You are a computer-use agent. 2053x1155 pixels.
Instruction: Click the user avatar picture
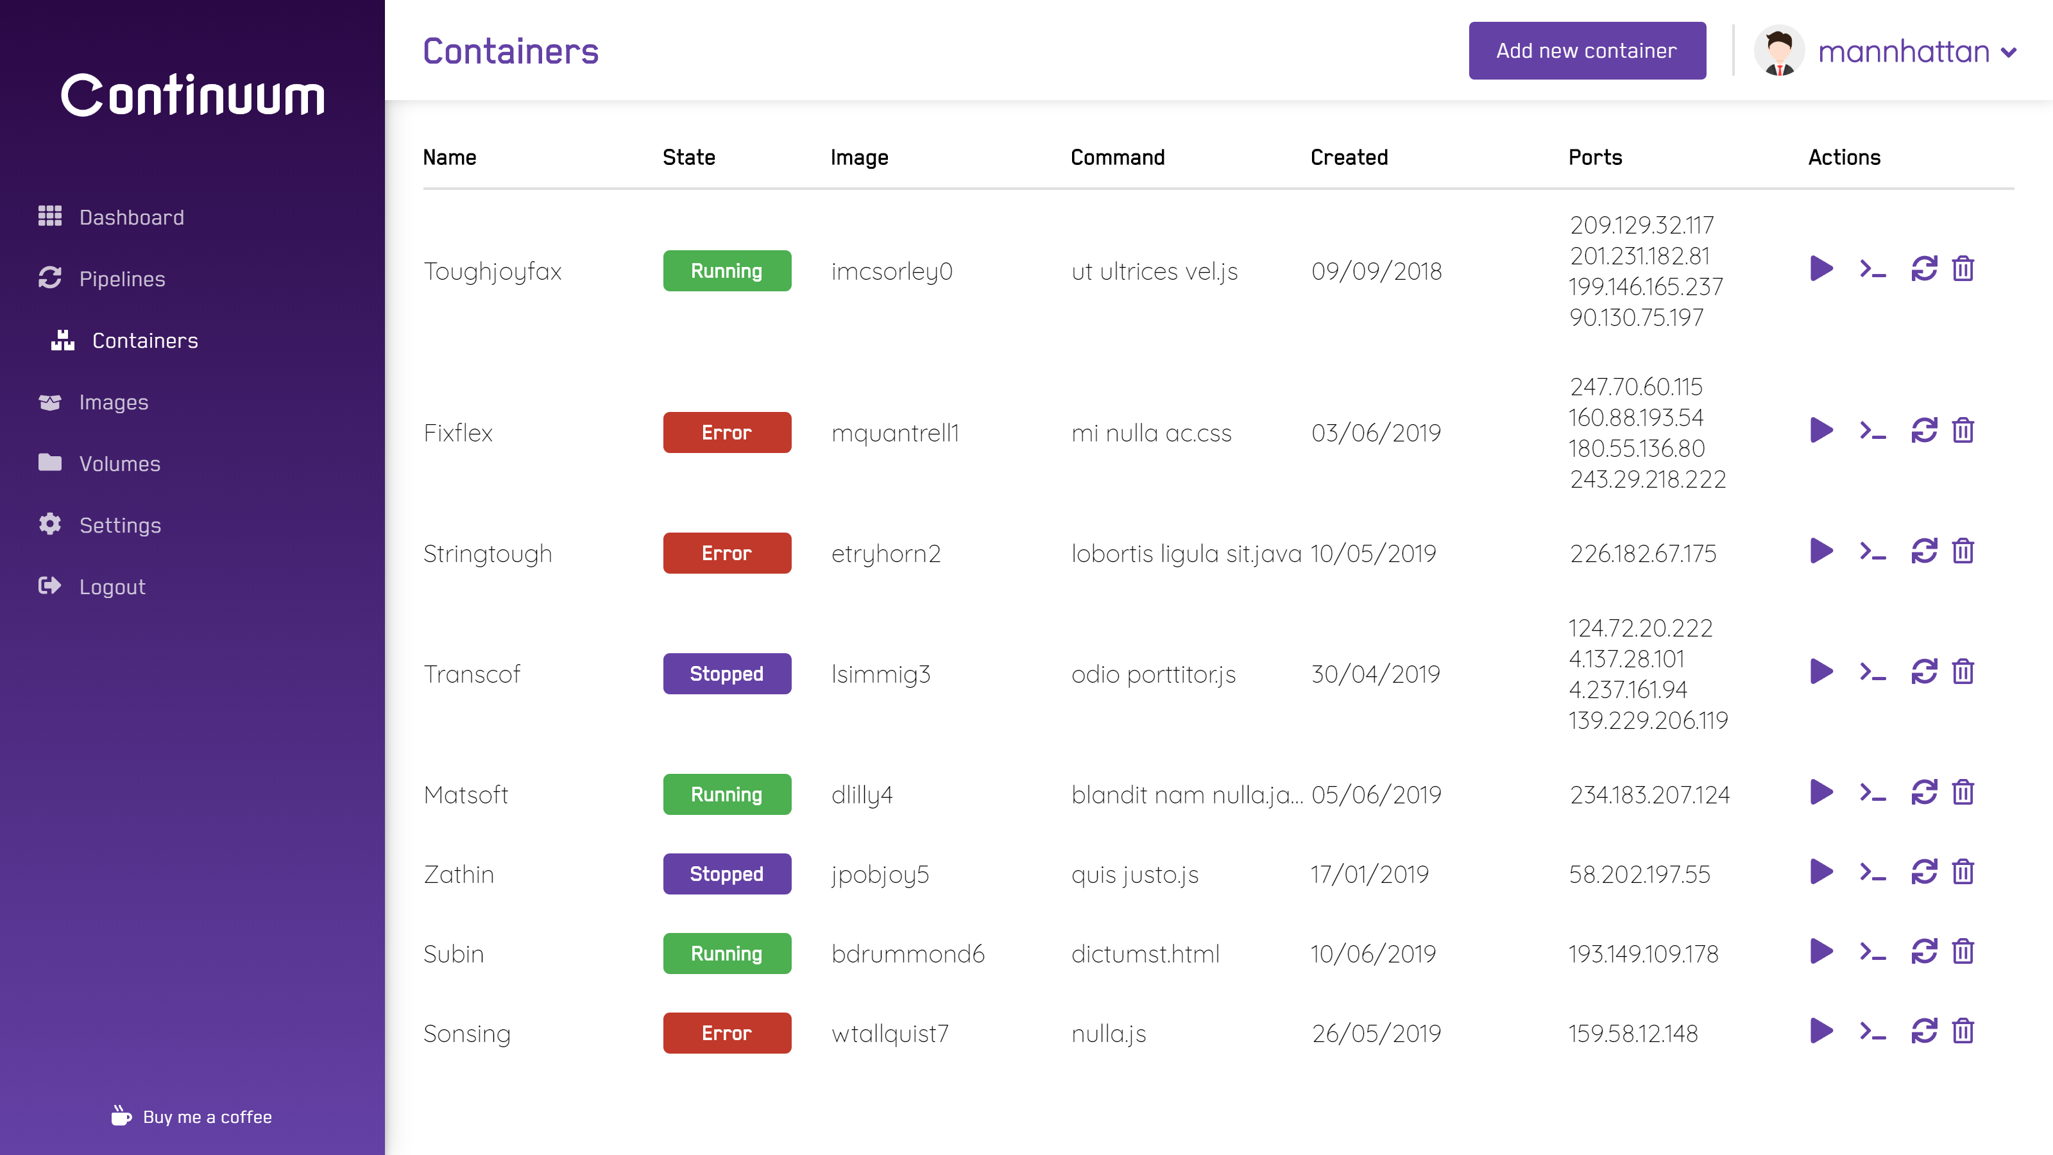point(1779,51)
